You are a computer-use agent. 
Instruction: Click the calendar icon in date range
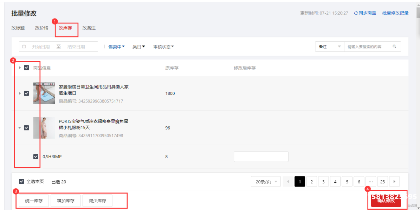click(x=24, y=47)
